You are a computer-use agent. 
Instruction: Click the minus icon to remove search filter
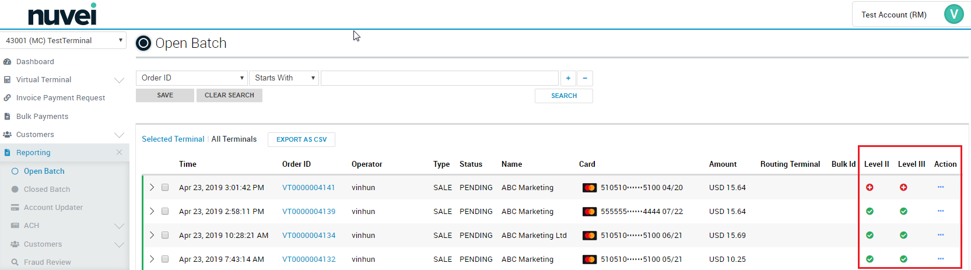(x=585, y=78)
